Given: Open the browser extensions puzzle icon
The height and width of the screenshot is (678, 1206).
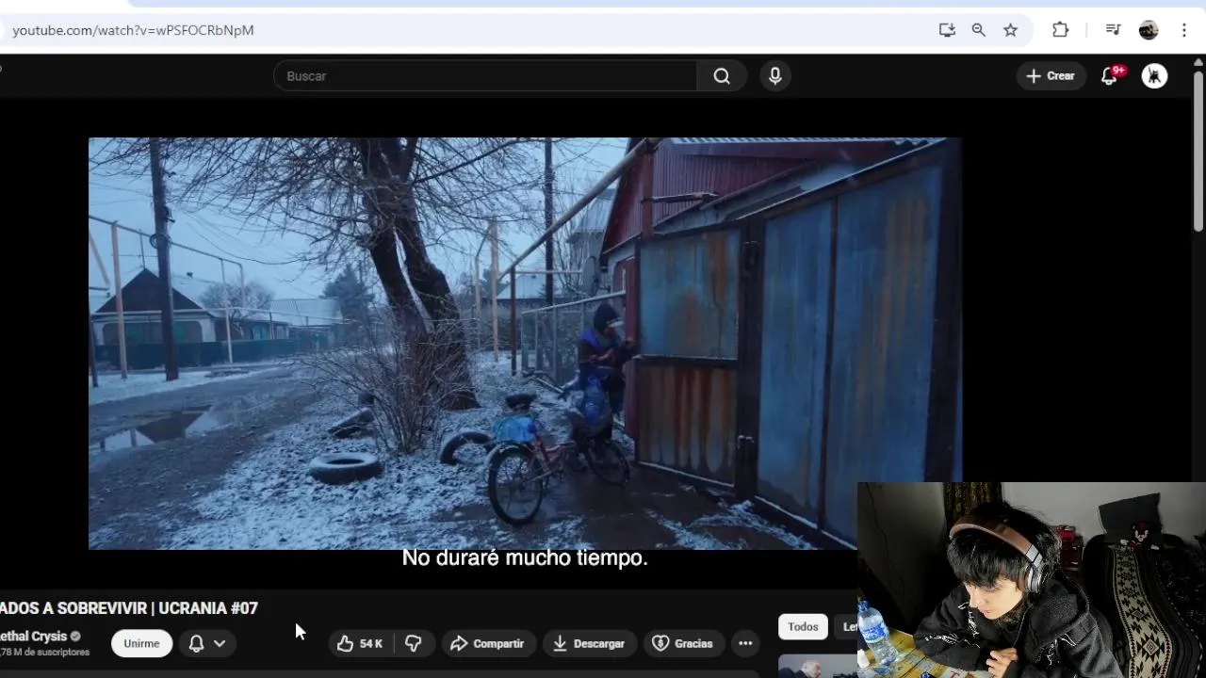Looking at the screenshot, I should 1060,30.
